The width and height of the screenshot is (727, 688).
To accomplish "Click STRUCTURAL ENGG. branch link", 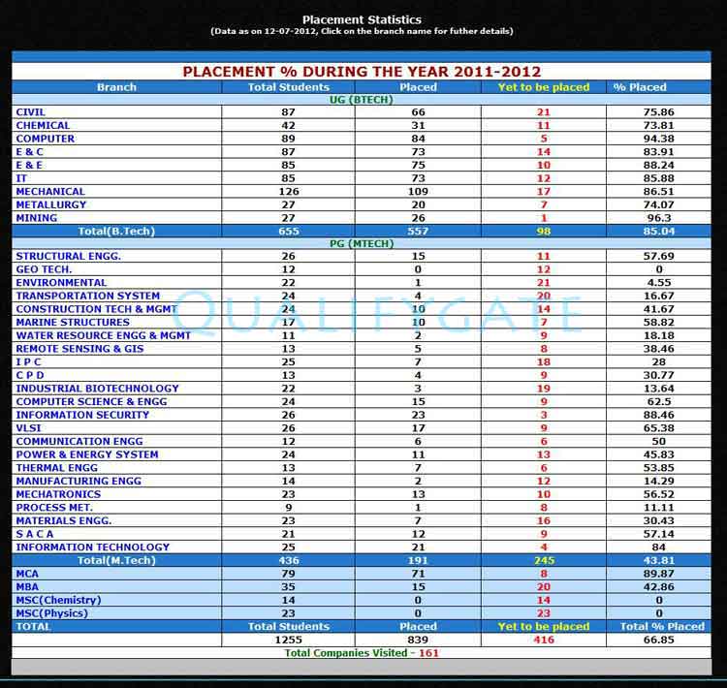I will (x=68, y=256).
